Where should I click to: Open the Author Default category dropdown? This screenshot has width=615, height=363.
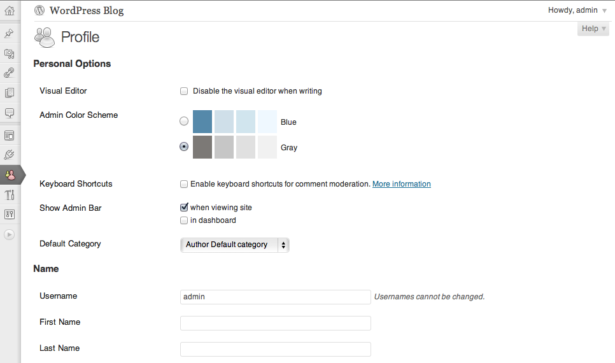234,245
